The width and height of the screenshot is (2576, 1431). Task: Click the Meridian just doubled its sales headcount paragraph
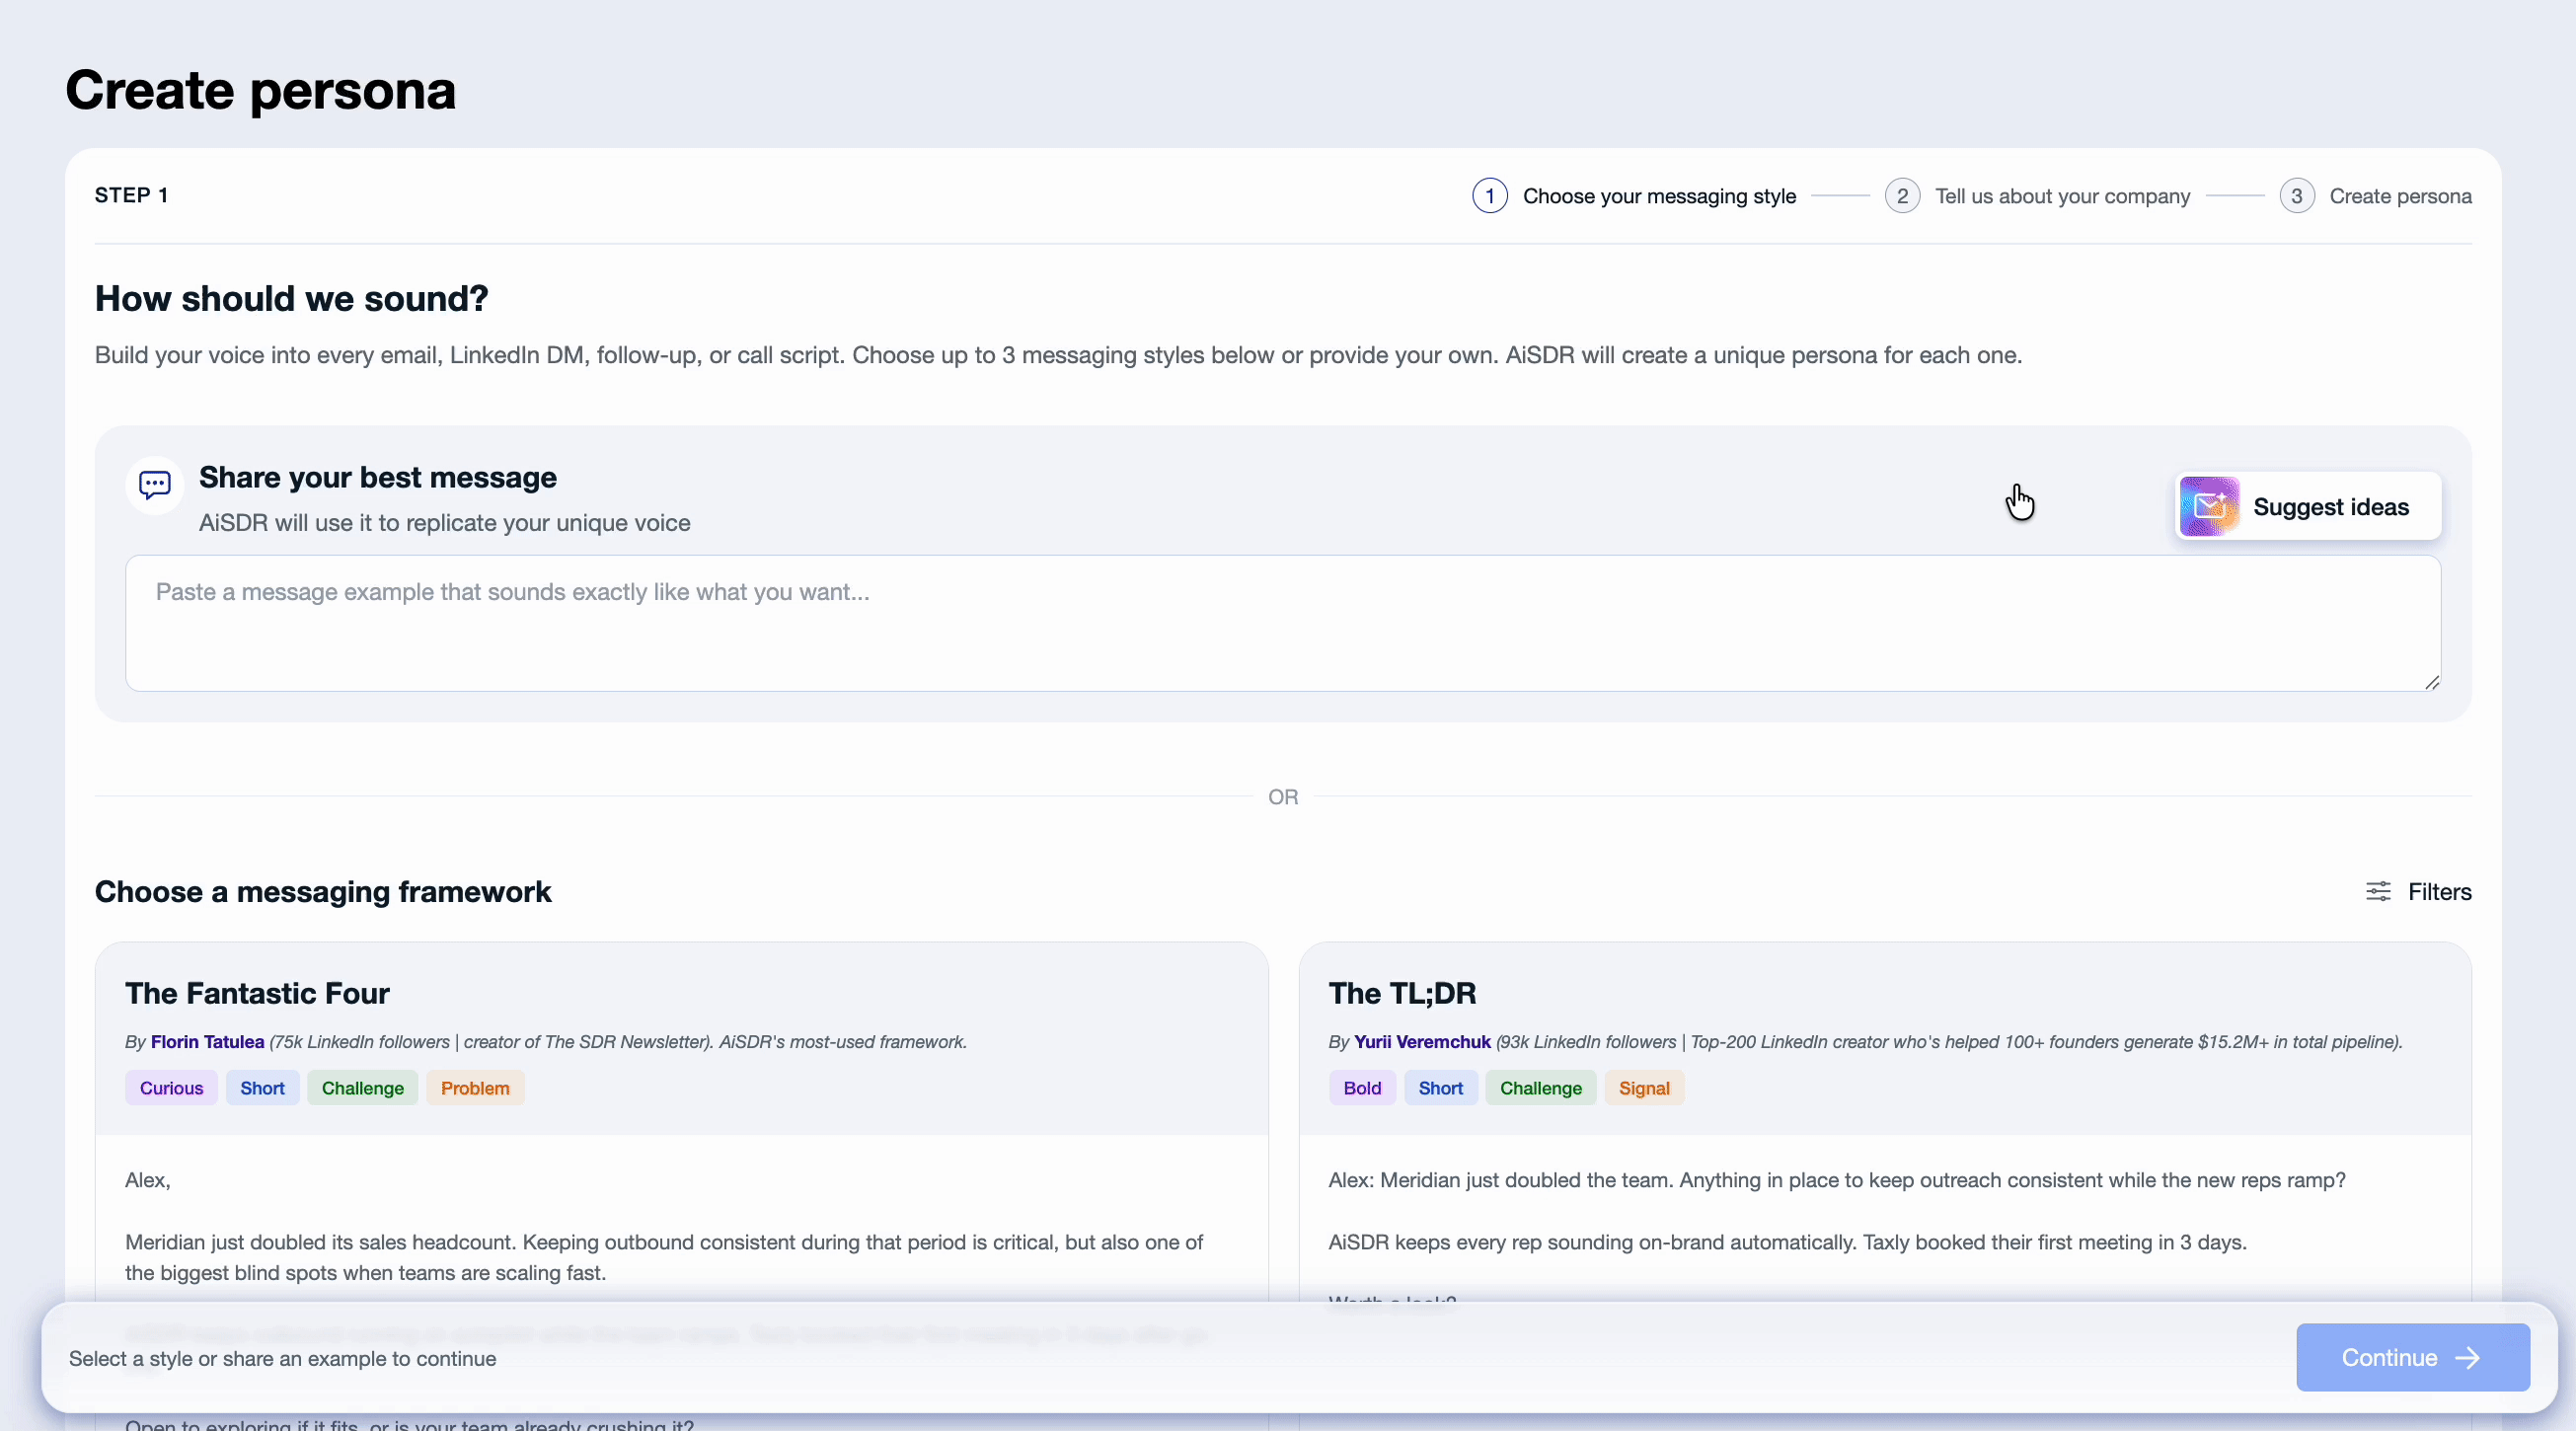[664, 1257]
